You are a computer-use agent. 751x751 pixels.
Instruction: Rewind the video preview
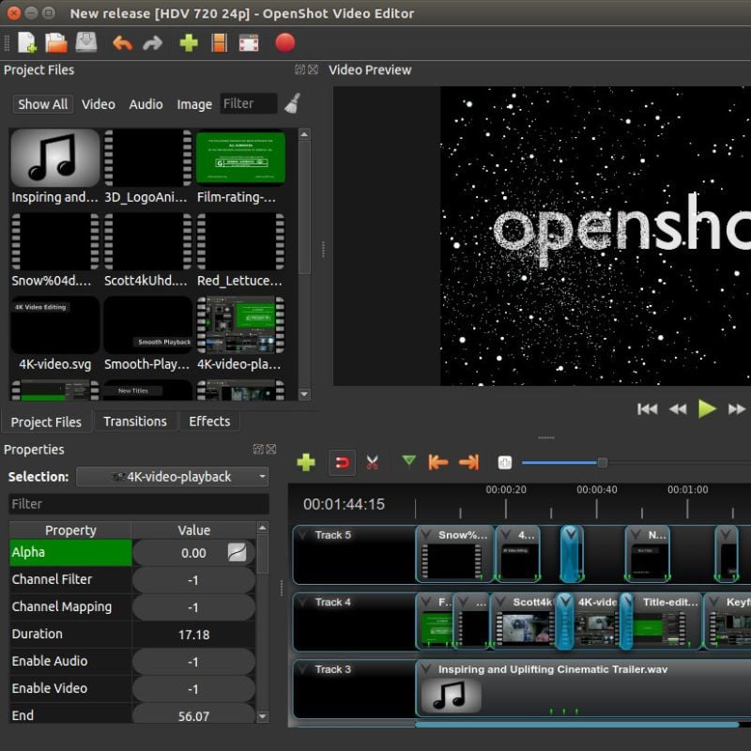tap(678, 409)
